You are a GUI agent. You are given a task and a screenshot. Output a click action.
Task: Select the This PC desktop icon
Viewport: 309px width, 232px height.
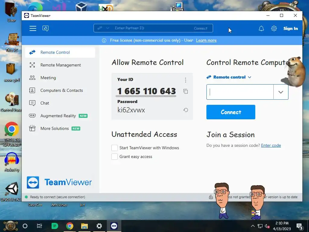point(12,42)
